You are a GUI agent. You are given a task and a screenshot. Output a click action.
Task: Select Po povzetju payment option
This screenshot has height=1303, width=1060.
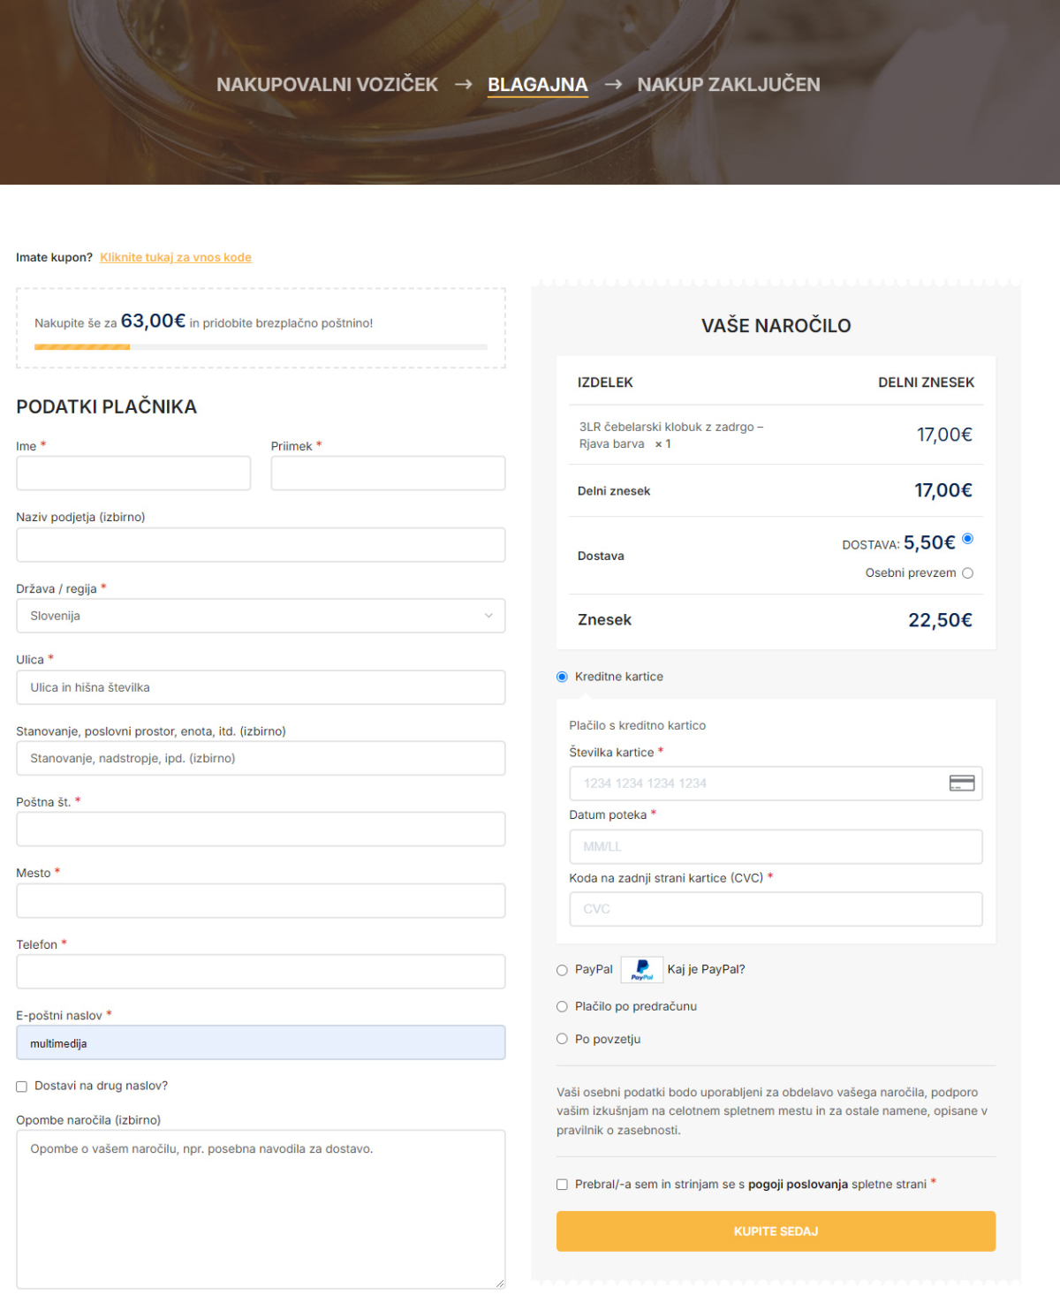[x=562, y=1039]
